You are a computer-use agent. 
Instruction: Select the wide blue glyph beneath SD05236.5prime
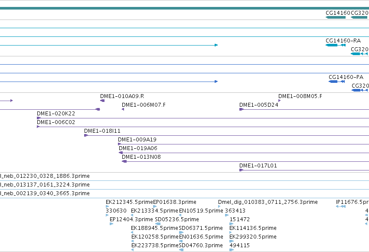(158, 224)
